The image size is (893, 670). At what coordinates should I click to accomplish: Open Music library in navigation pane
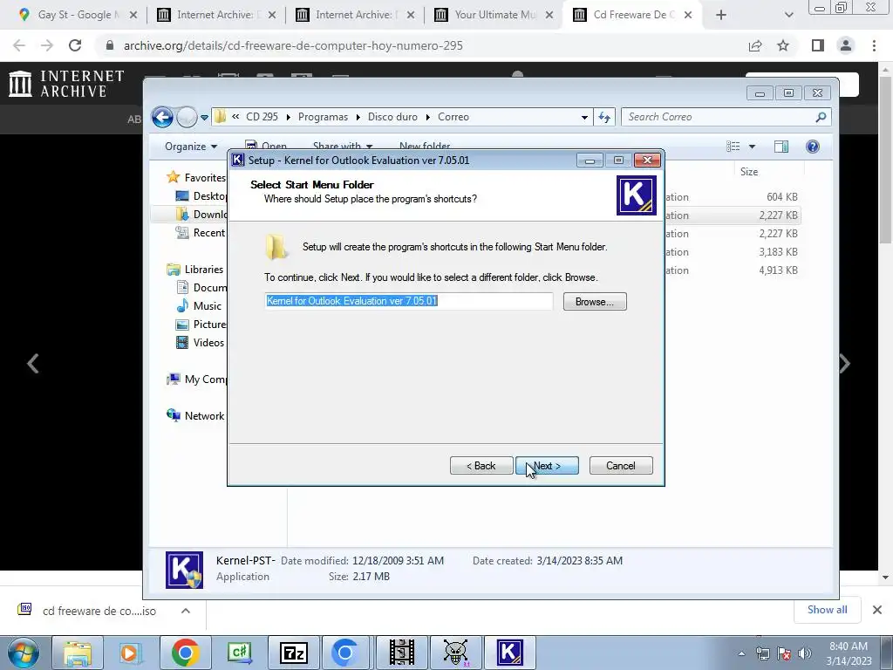[199, 306]
